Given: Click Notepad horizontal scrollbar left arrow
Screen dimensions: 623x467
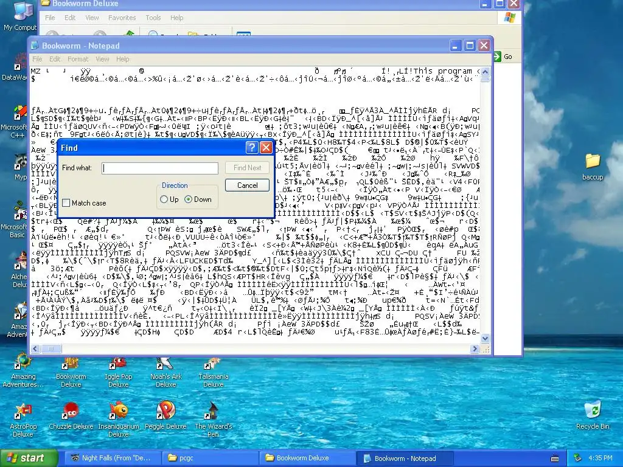Looking at the screenshot, I should [x=35, y=348].
